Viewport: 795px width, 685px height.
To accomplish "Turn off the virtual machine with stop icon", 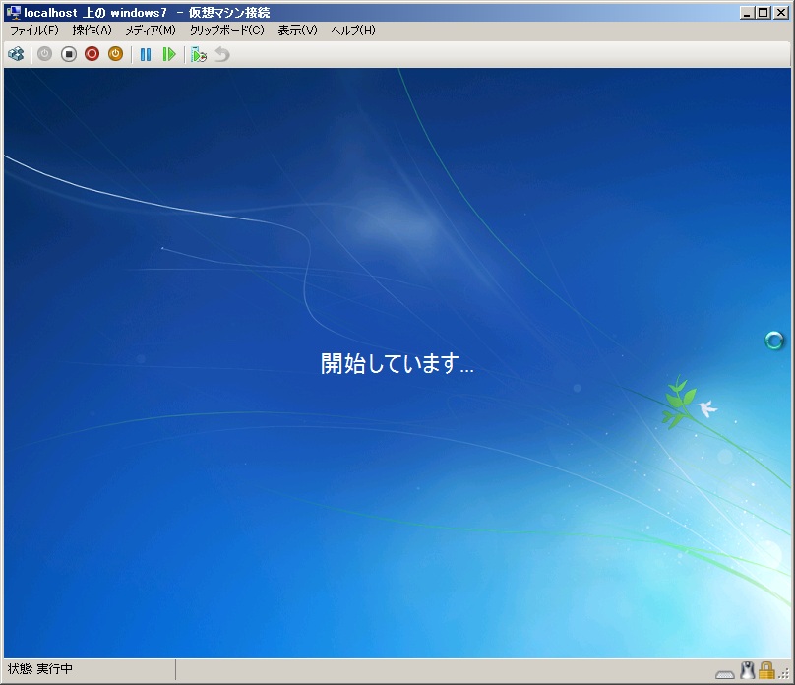I will [69, 54].
